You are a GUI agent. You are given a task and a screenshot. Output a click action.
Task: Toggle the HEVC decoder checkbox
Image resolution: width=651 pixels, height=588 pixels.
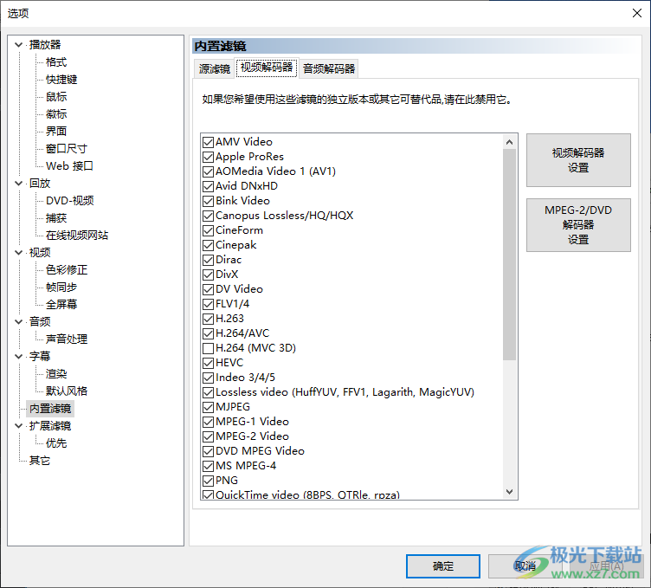(x=208, y=363)
